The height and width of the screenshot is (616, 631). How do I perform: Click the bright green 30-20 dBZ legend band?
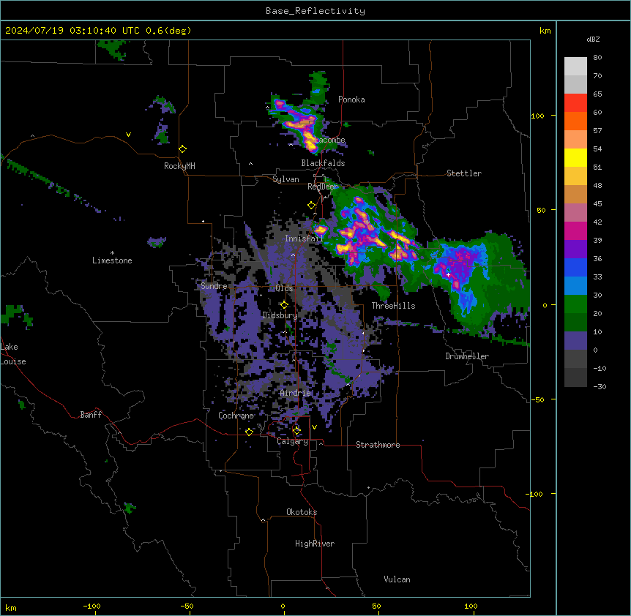click(x=575, y=304)
